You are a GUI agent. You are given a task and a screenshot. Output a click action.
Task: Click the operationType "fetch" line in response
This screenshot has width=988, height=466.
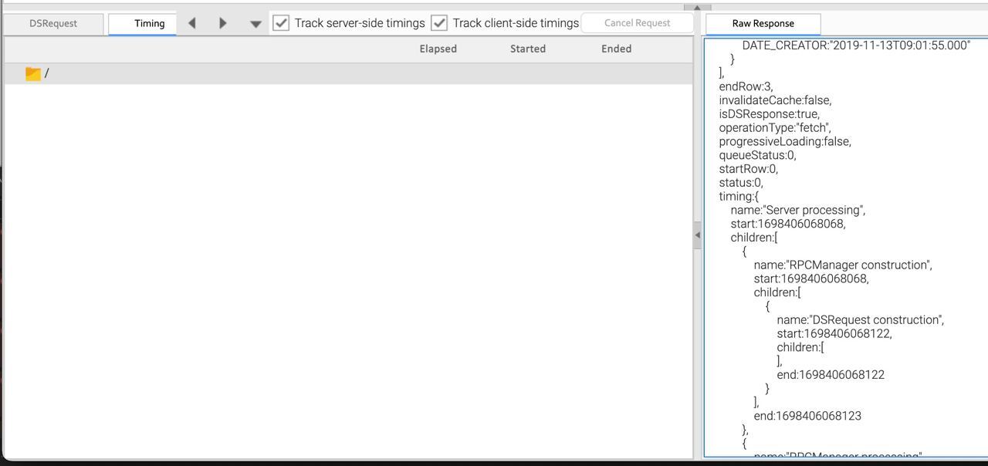(x=774, y=127)
